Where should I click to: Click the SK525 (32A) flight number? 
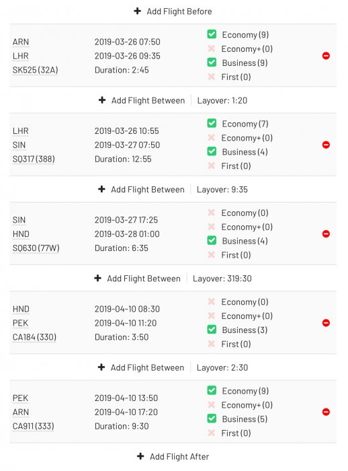(36, 70)
